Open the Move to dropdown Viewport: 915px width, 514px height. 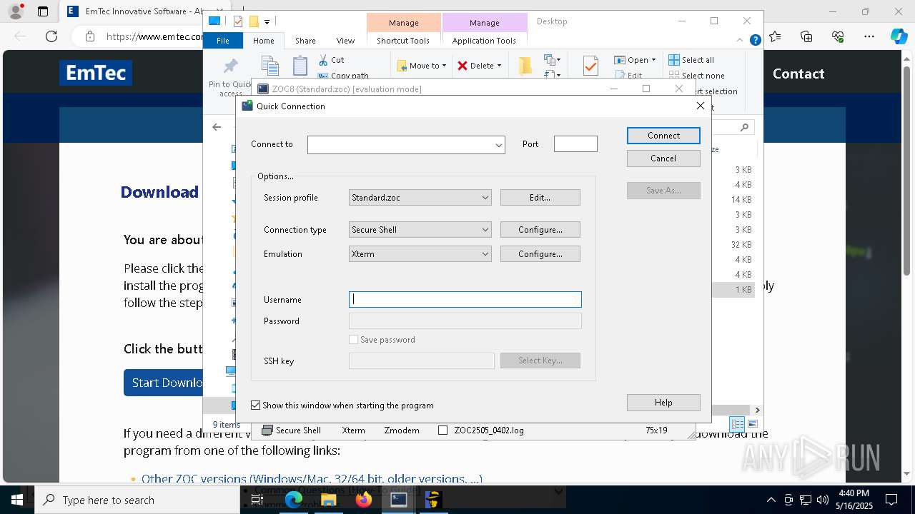coord(422,66)
